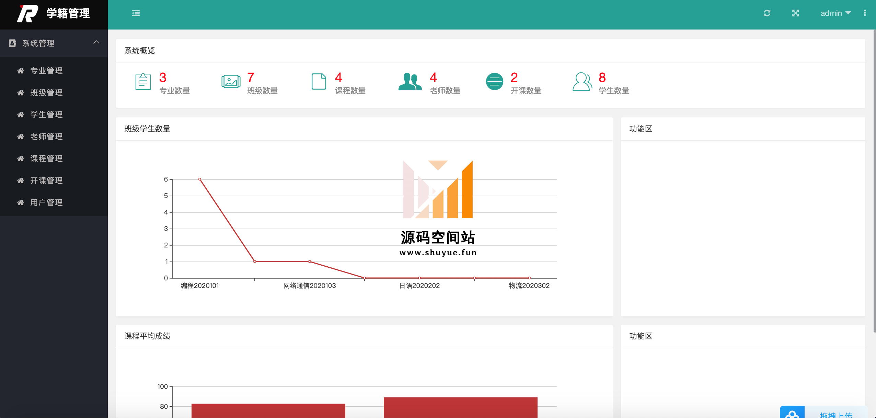Open the admin user dropdown

[835, 13]
